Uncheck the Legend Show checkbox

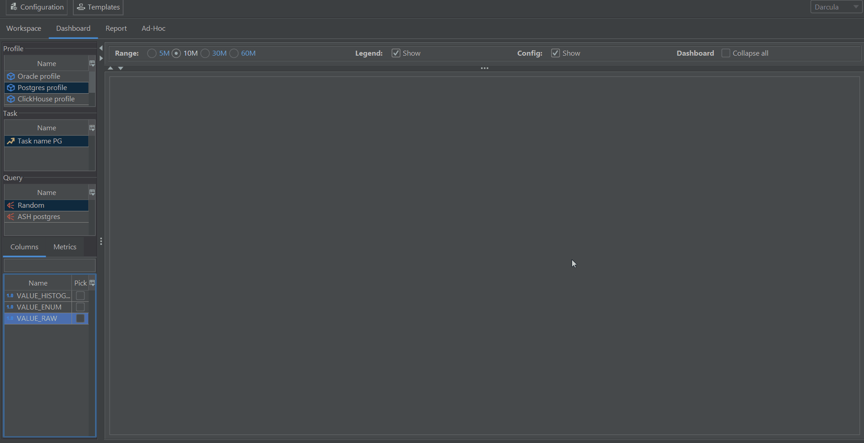396,53
